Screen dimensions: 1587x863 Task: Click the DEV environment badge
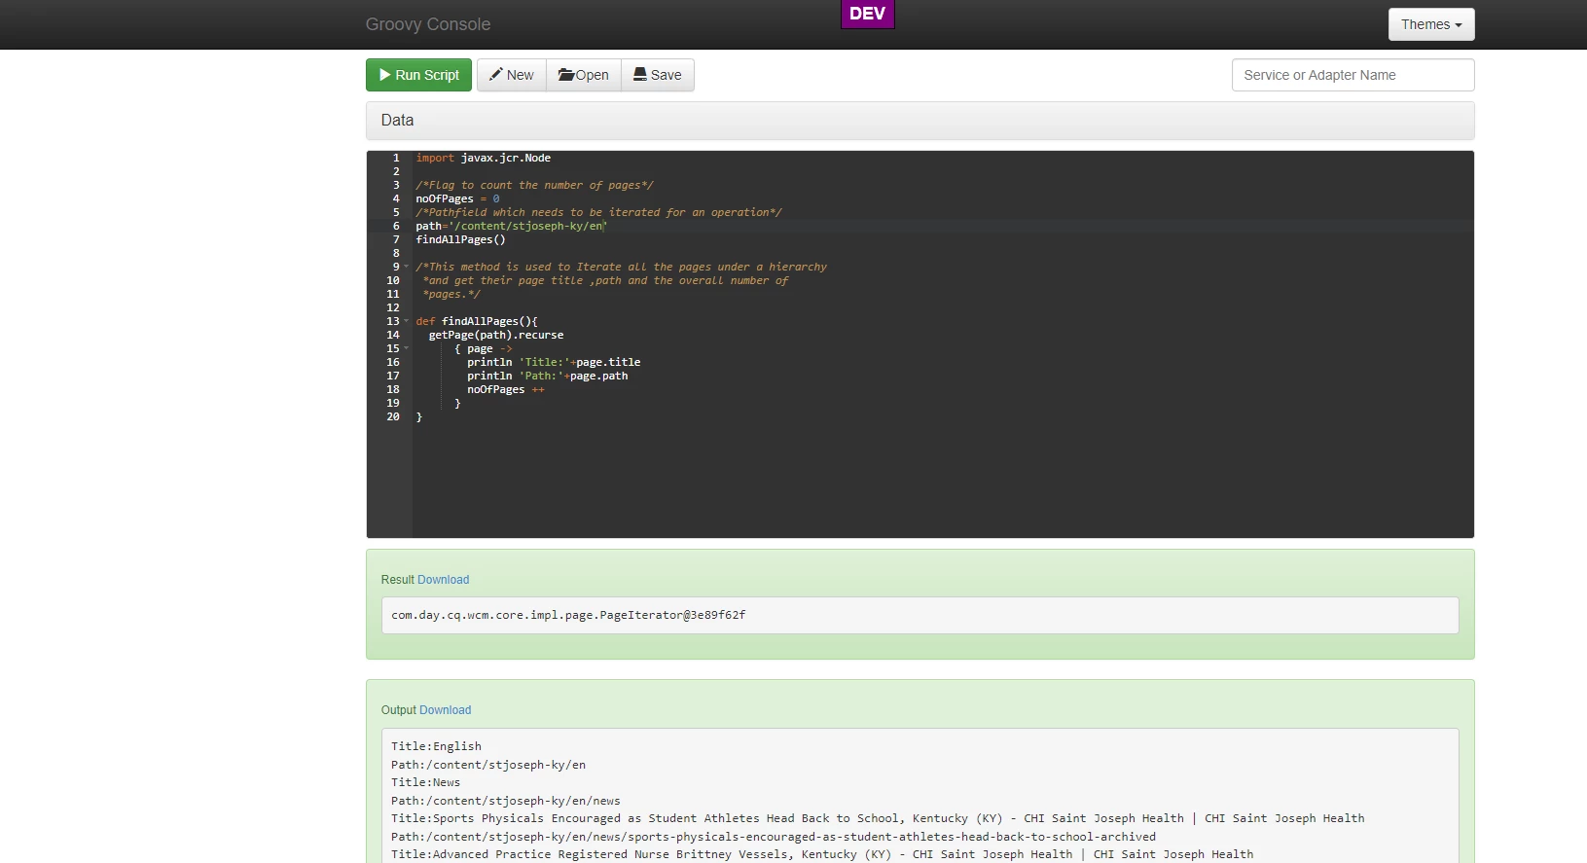pyautogui.click(x=867, y=14)
